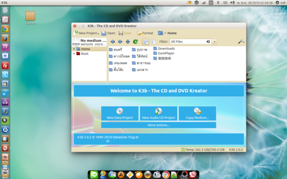Click the folder icon beside Home breadcrumb

pos(160,33)
